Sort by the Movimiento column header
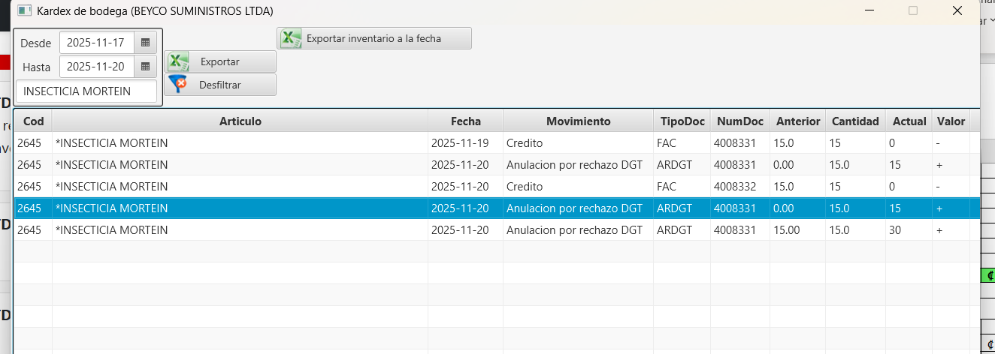The image size is (995, 354). pyautogui.click(x=578, y=121)
